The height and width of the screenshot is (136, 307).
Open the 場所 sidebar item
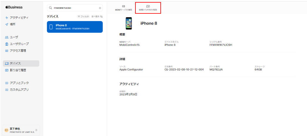coord(10,24)
